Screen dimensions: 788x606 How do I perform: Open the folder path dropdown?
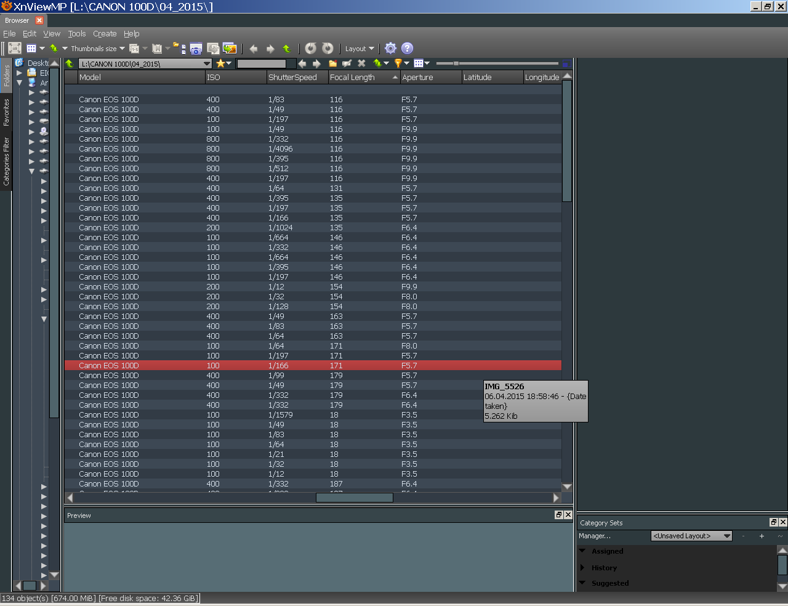(x=207, y=63)
